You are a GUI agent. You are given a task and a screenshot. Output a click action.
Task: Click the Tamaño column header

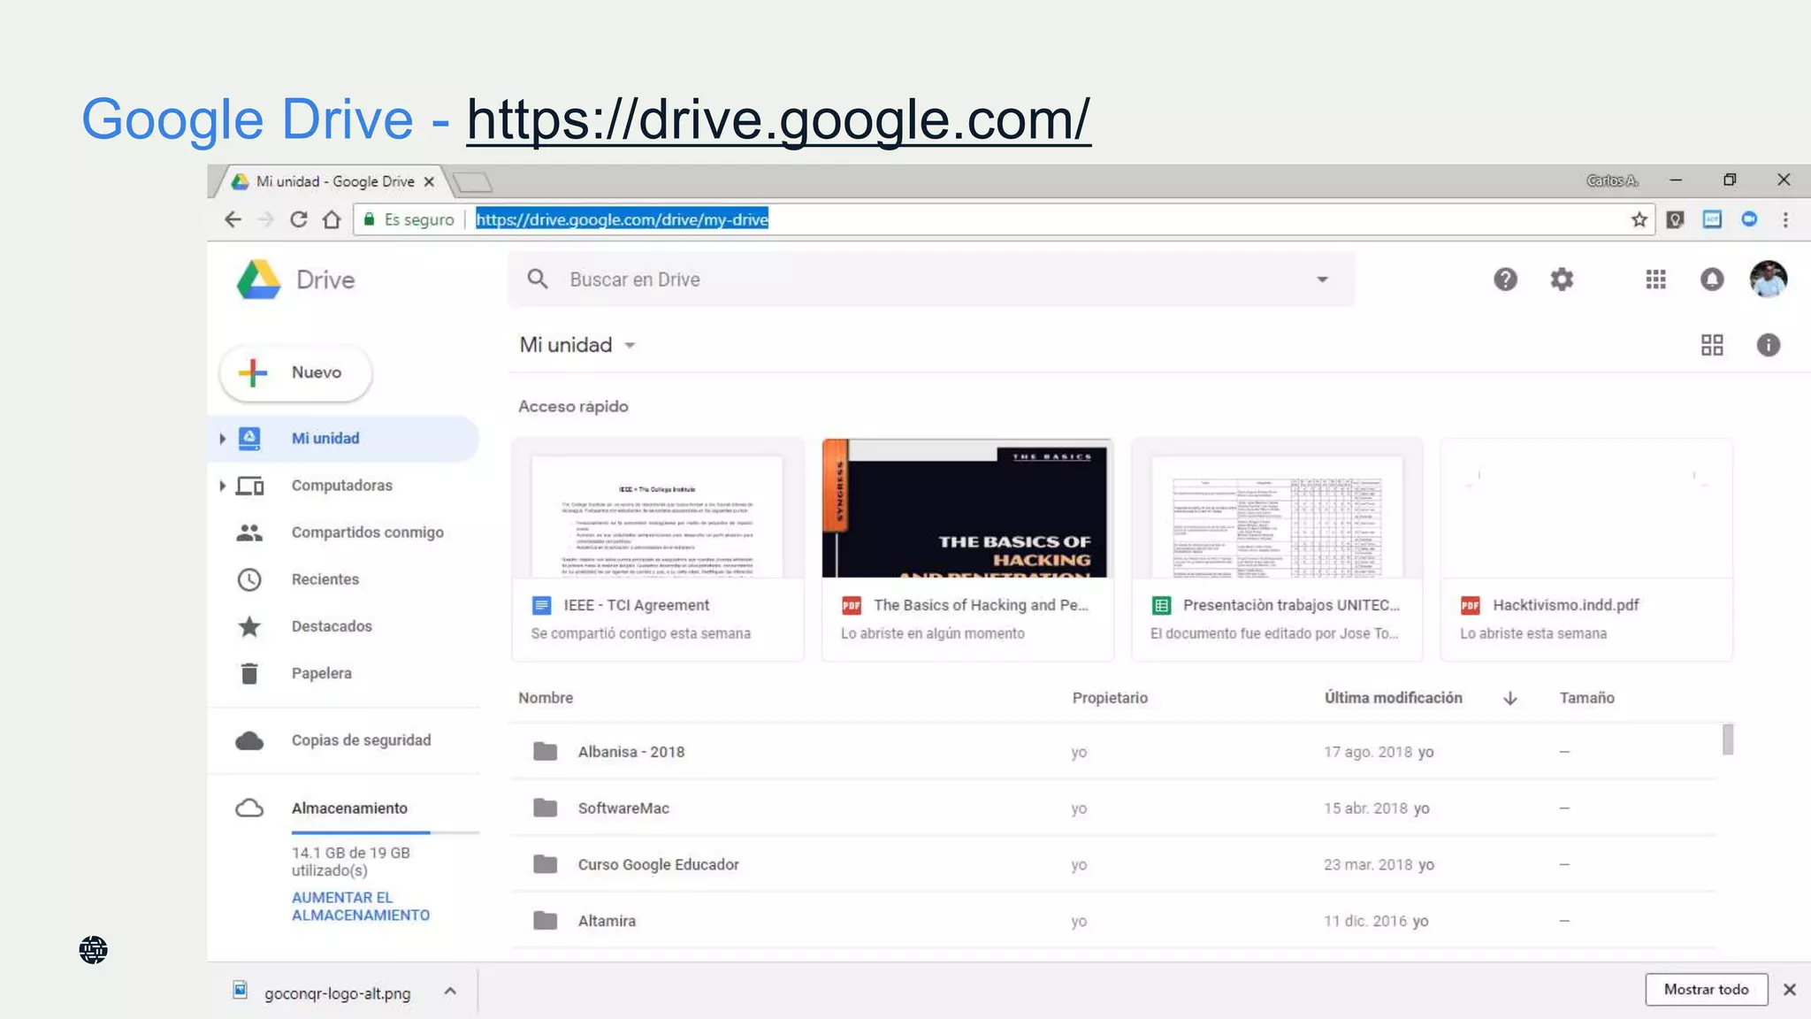(x=1586, y=698)
